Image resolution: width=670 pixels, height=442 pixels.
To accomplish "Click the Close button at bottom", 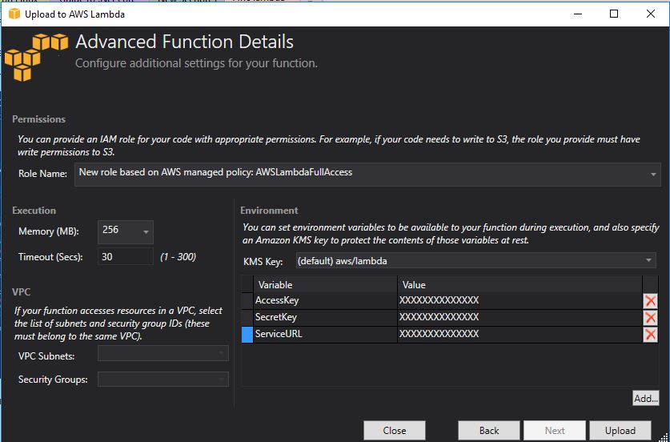I will (x=394, y=430).
